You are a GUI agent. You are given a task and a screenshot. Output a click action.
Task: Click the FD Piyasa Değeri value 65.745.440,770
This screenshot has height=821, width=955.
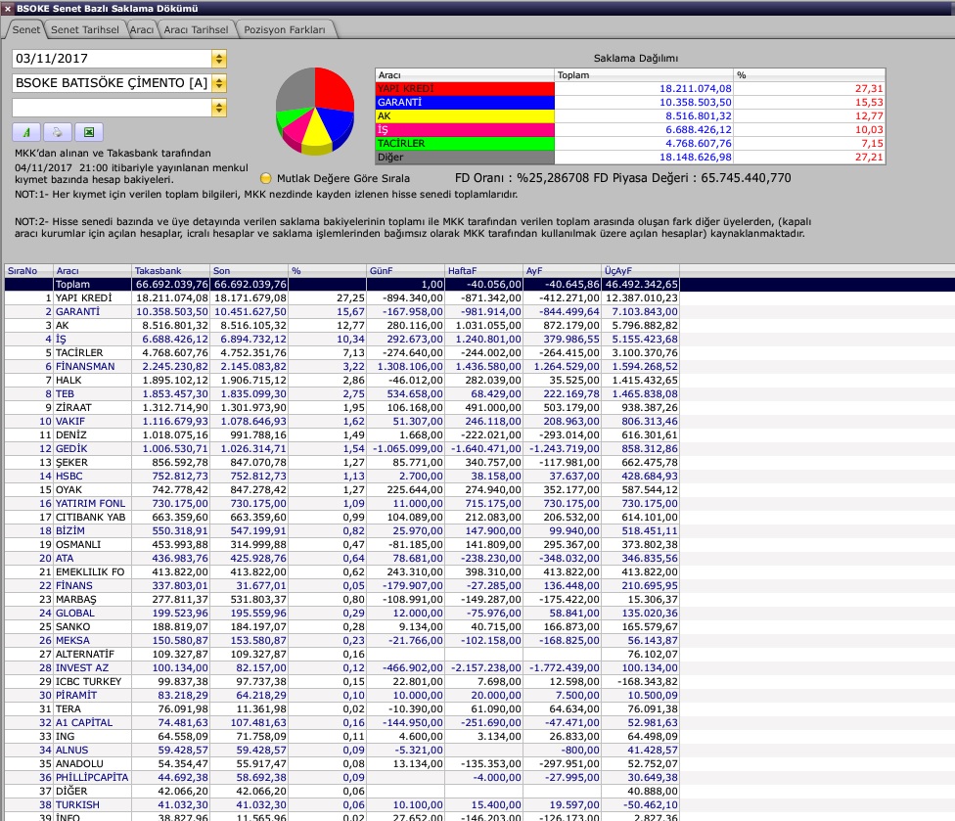click(x=746, y=178)
